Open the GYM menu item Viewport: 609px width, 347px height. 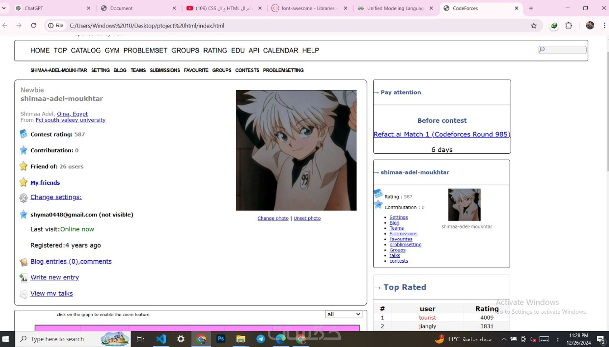[112, 50]
